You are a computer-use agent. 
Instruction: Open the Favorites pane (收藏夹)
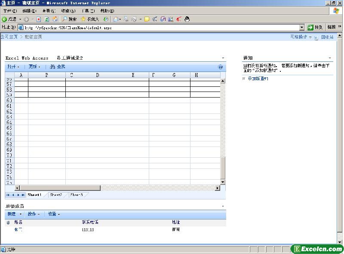(90, 19)
